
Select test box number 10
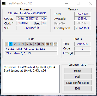[x=47, y=44]
